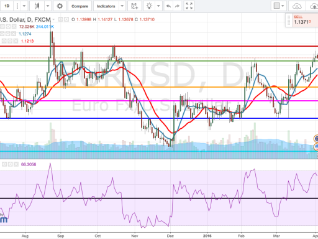Click the Aug label on time axis
Image resolution: width=318 pixels, height=239 pixels.
pyautogui.click(x=25, y=236)
